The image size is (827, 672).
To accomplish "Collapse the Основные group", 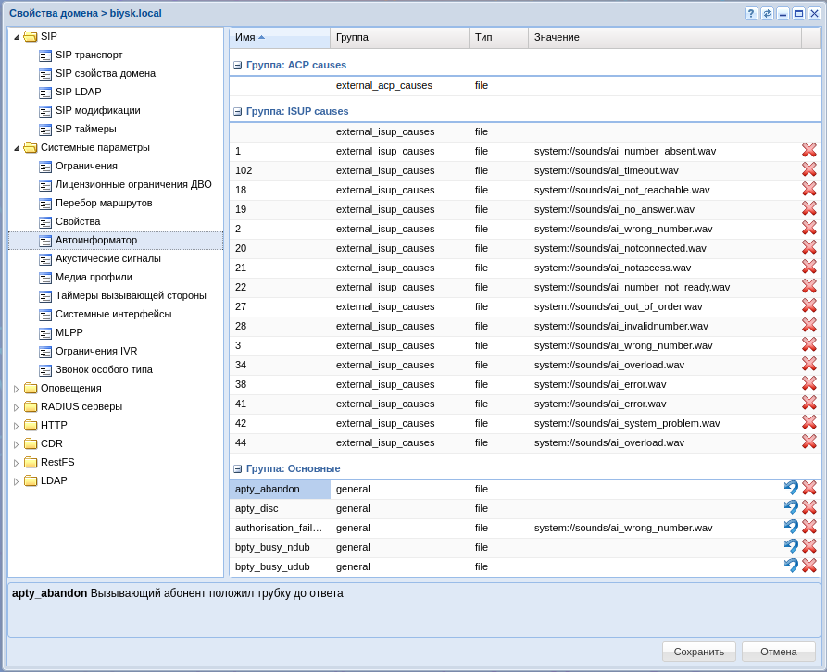I will pyautogui.click(x=238, y=469).
